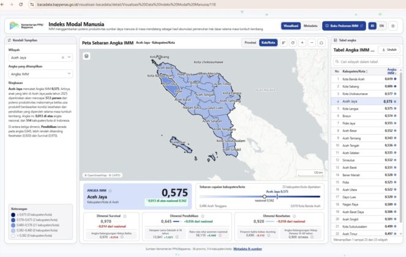The height and width of the screenshot is (257, 406).
Task: Click the Simeulue island on the map
Action: (180, 145)
